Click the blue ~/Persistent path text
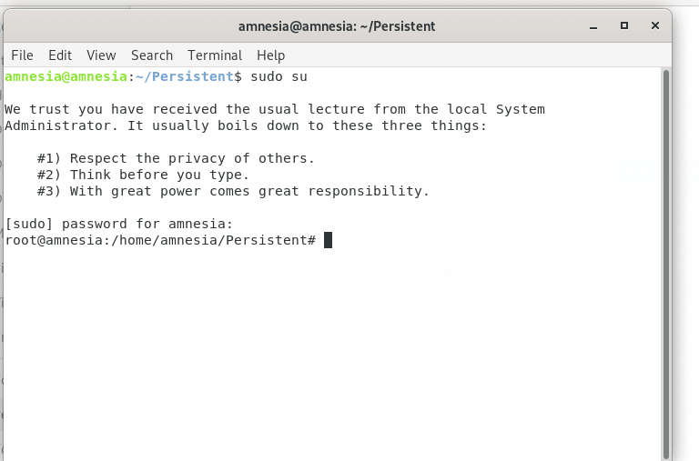Screen dimensions: 699x461 (185, 76)
